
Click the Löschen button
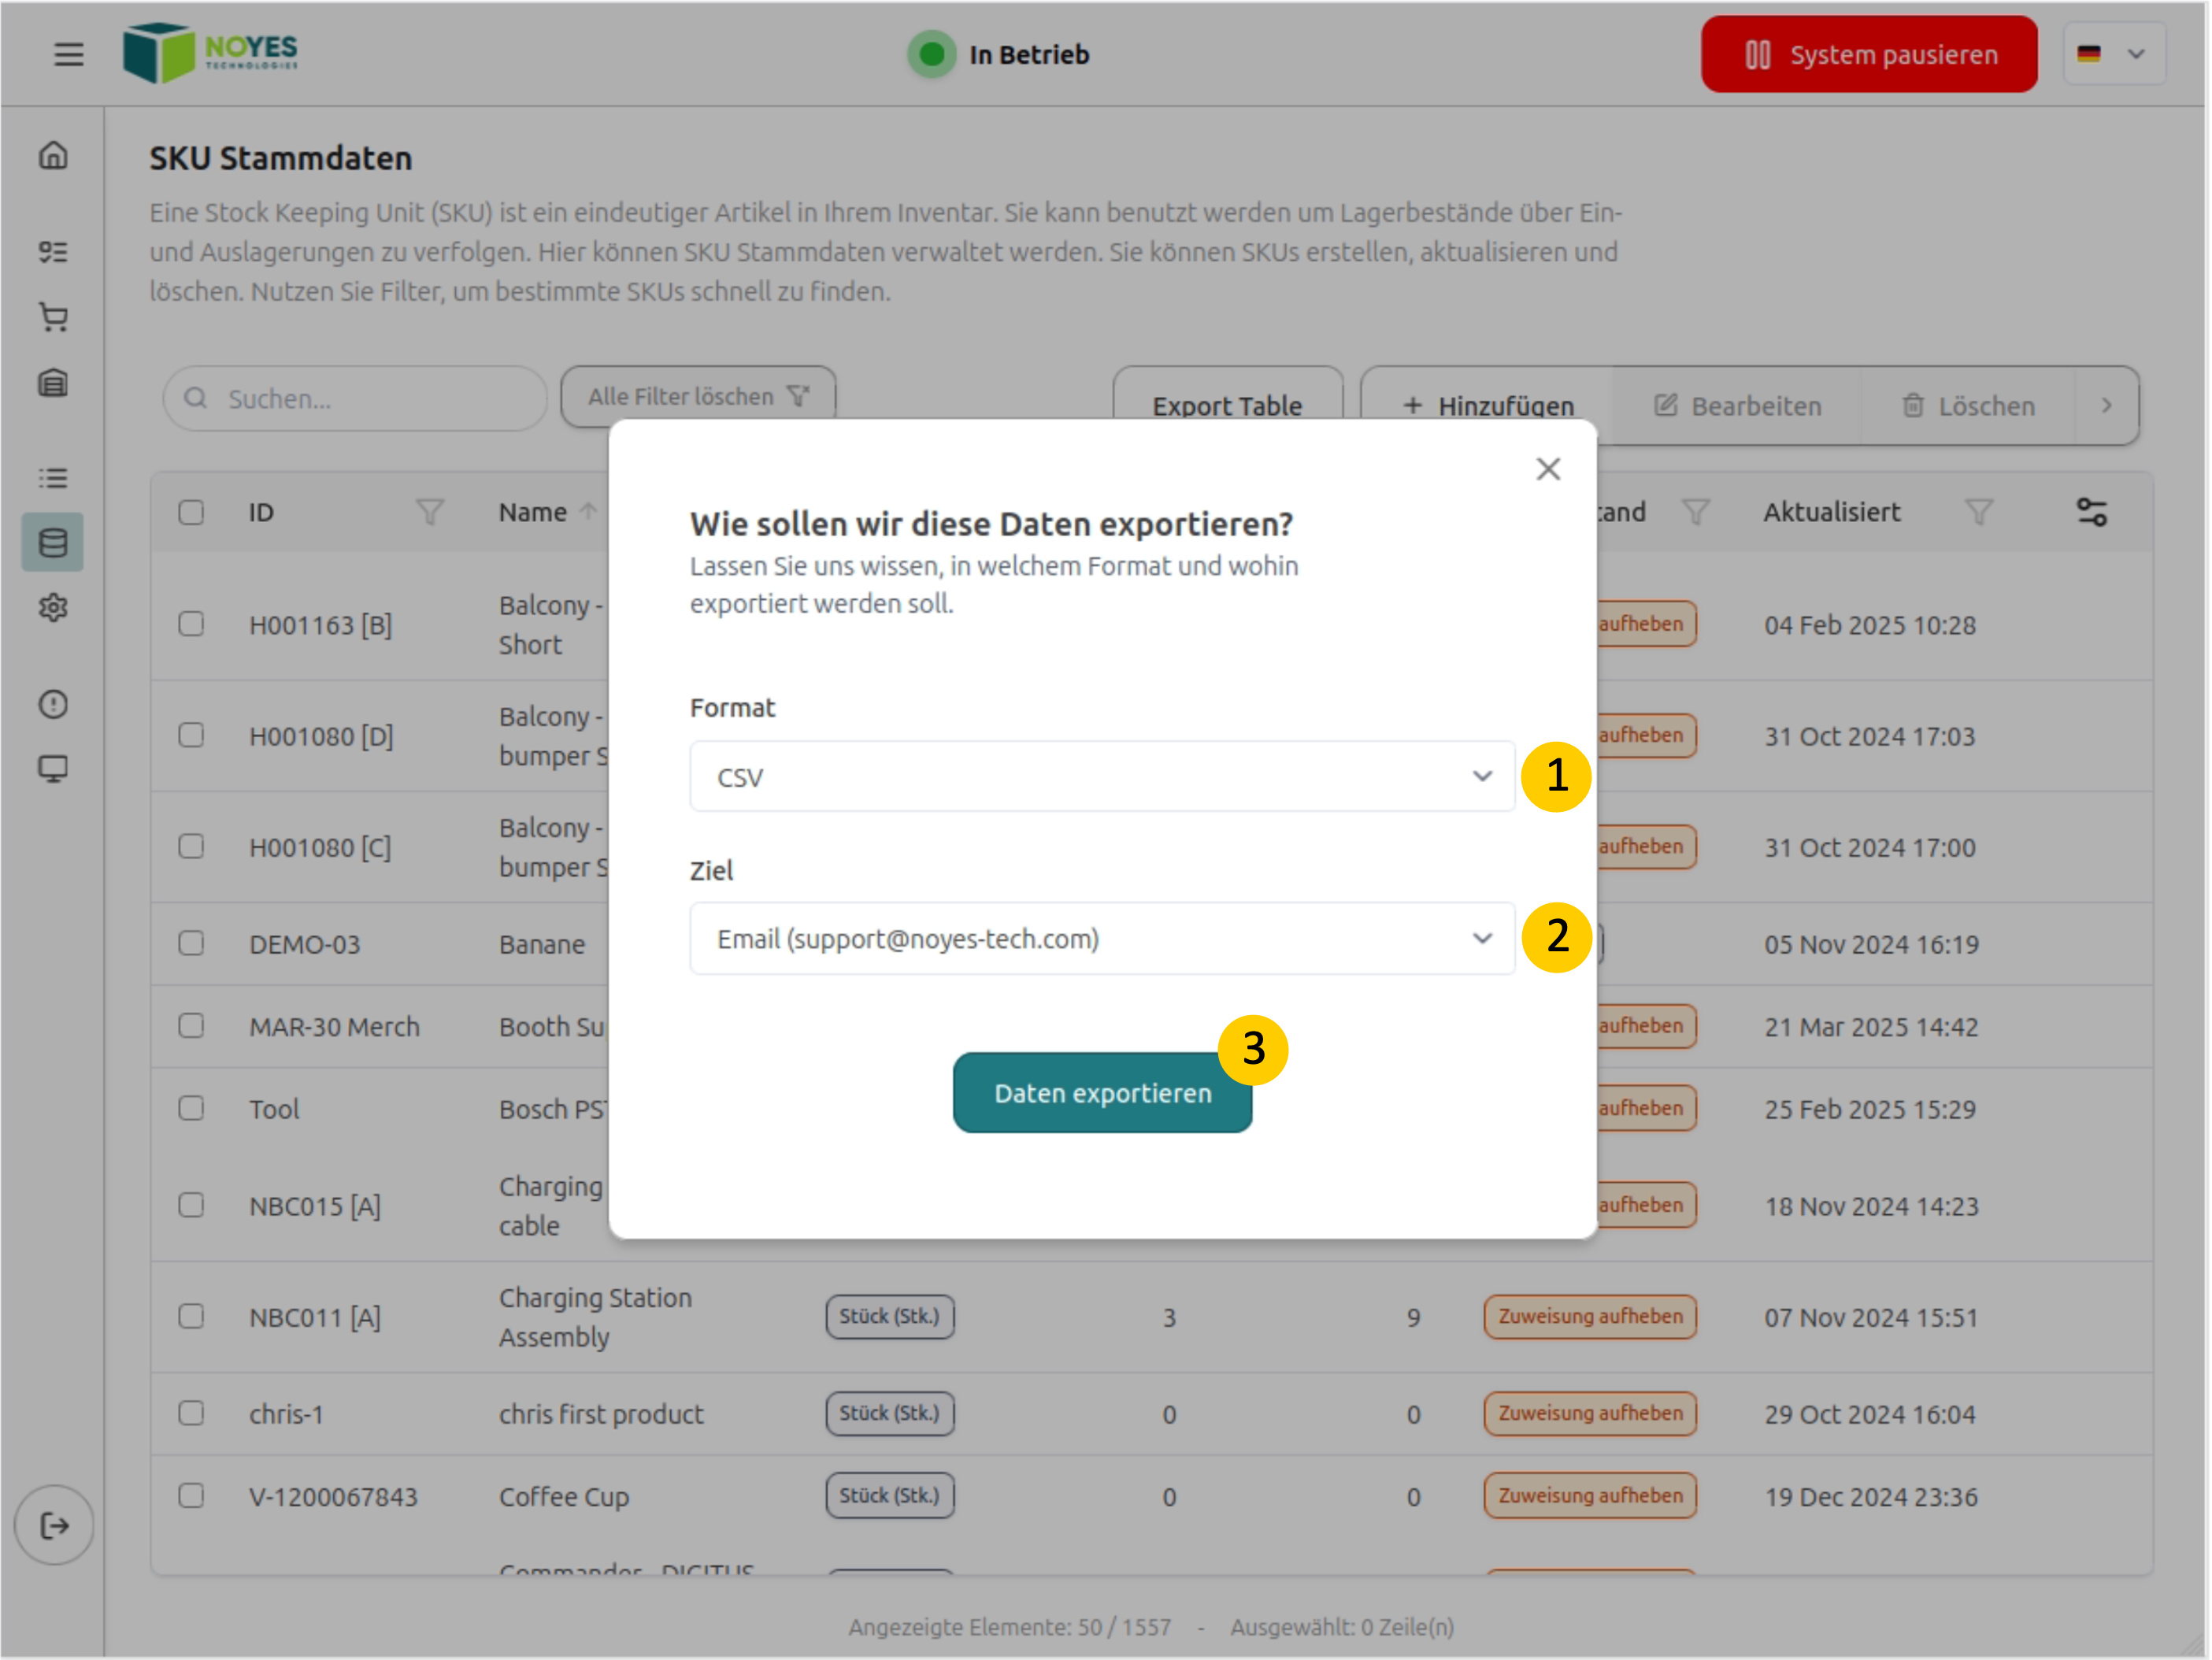1967,406
